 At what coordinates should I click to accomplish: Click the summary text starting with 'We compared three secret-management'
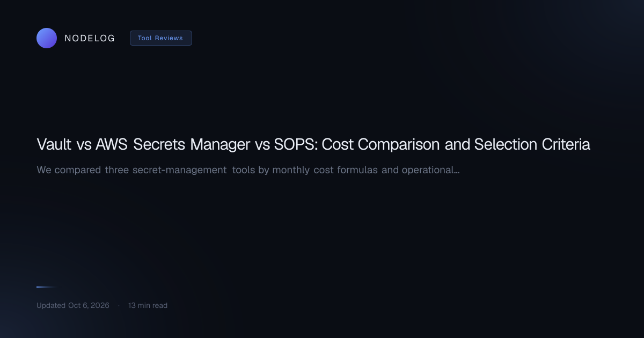tap(248, 170)
